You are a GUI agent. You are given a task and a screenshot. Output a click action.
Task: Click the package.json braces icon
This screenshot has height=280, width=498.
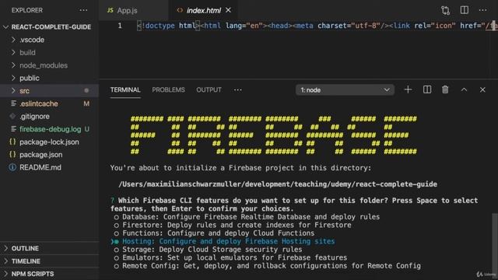(x=12, y=154)
